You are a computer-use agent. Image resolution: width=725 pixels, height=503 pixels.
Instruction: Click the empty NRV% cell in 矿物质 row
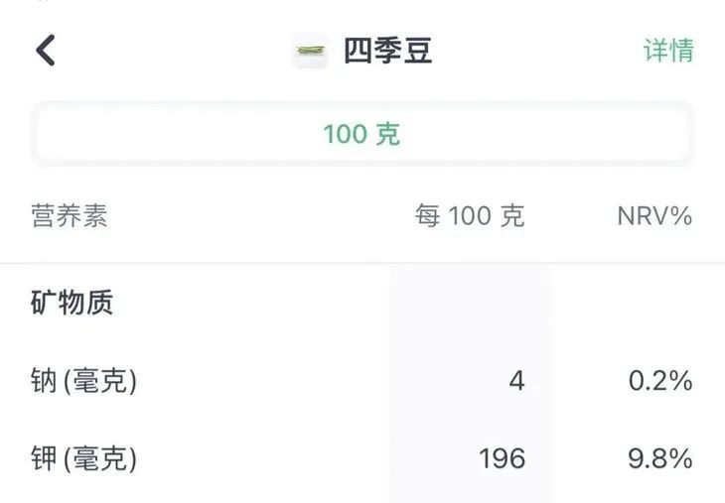646,303
